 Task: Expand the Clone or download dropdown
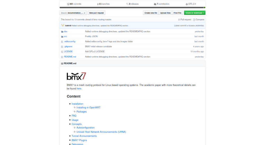(195, 13)
